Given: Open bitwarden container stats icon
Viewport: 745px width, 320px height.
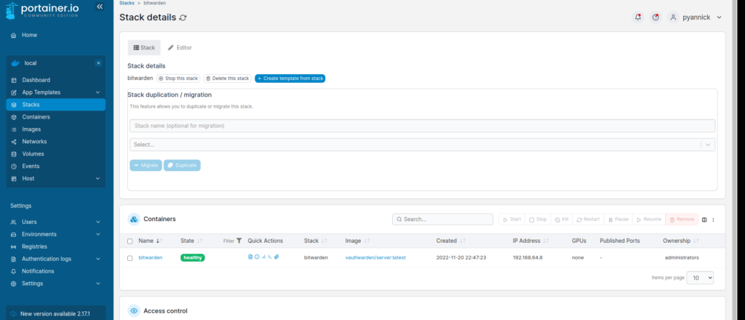Looking at the screenshot, I should coord(263,257).
